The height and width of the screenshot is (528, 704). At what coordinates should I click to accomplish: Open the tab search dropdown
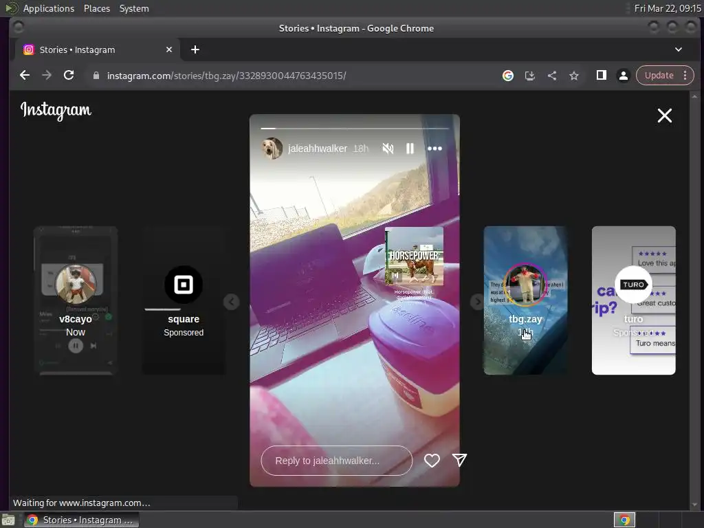[679, 49]
